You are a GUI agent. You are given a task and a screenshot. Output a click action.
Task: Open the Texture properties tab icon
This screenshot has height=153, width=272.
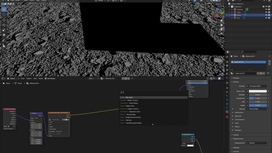click(227, 117)
